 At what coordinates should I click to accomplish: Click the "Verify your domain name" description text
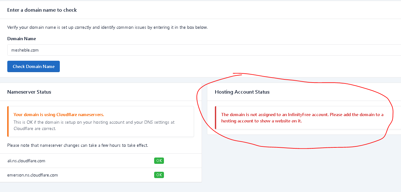(107, 27)
